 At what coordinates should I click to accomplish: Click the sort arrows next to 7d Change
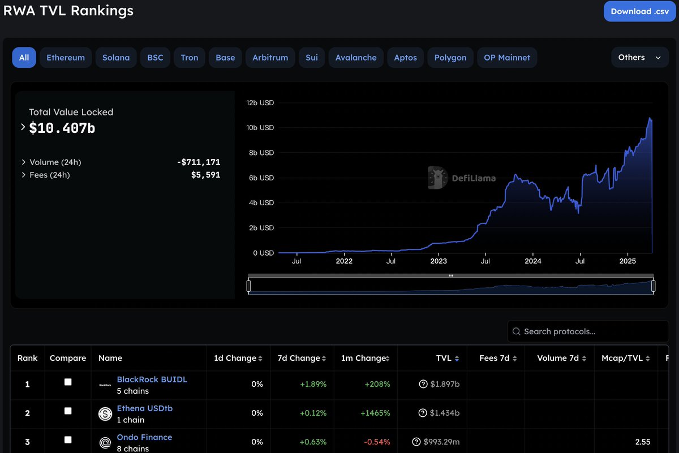(324, 359)
